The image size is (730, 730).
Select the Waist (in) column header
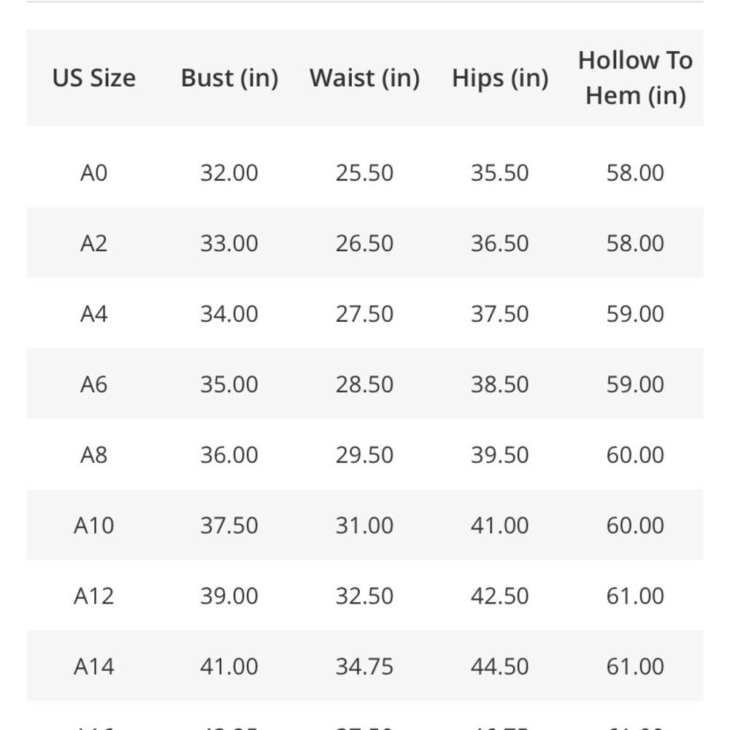pyautogui.click(x=364, y=78)
